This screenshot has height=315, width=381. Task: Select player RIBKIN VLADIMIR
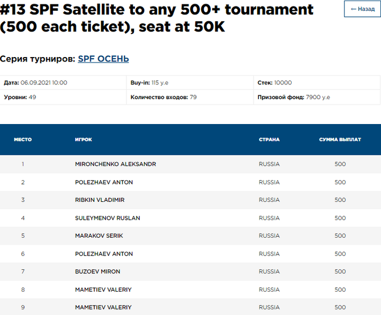coord(100,200)
